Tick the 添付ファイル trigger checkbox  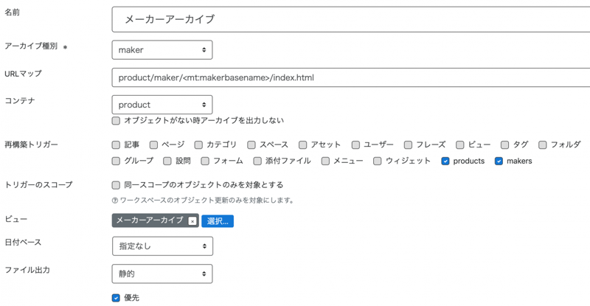pyautogui.click(x=257, y=161)
